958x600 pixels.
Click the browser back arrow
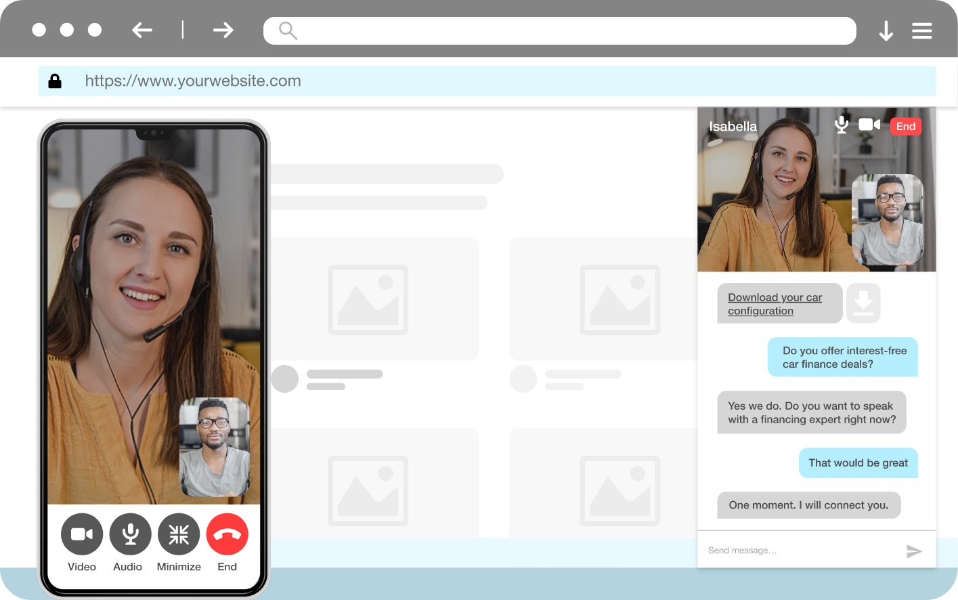(x=142, y=30)
